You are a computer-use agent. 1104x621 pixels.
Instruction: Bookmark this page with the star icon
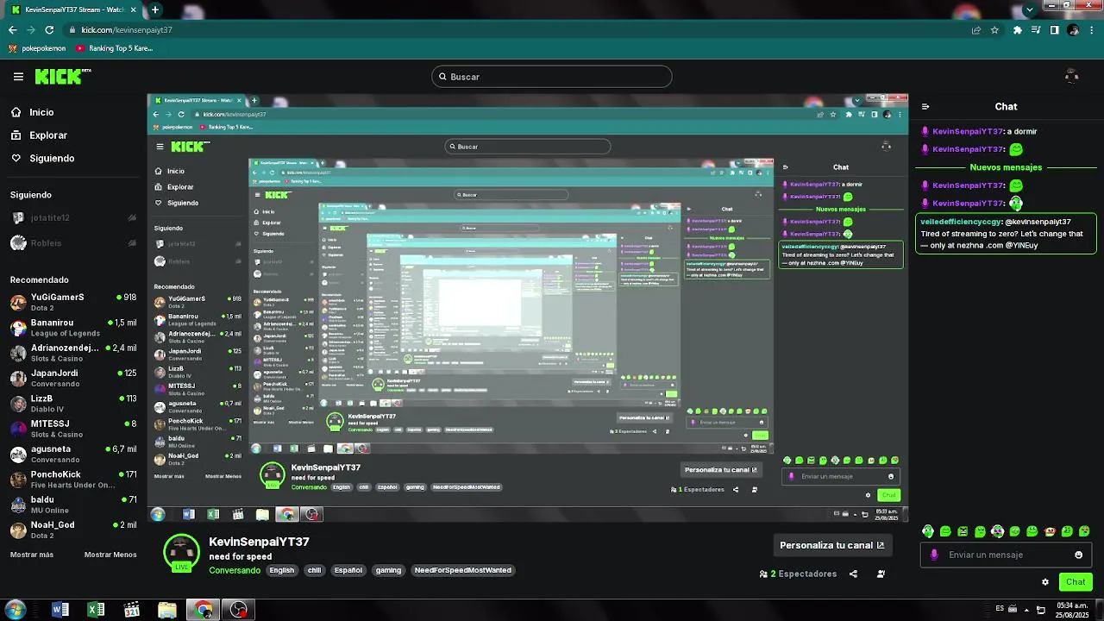[994, 29]
